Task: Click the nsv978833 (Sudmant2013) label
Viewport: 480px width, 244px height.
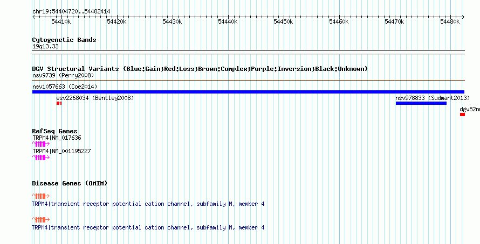Action: pyautogui.click(x=433, y=98)
